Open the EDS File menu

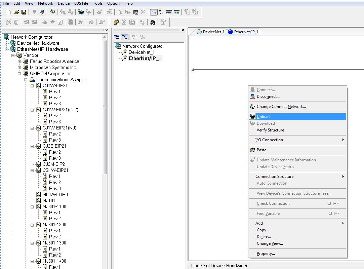coord(81,3)
